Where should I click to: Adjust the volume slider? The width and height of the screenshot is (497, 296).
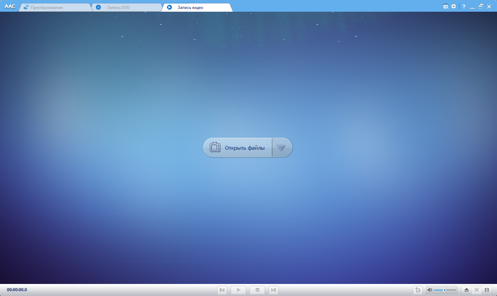[445, 290]
